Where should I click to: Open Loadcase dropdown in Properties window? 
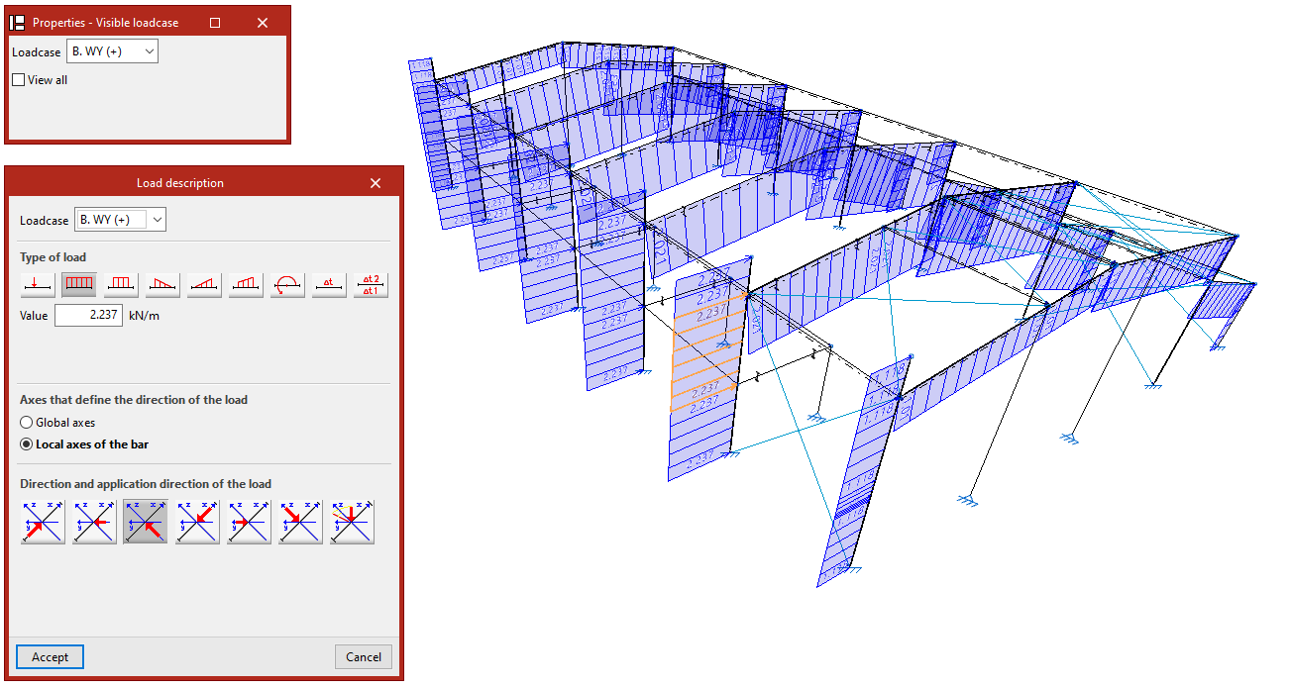(x=112, y=51)
